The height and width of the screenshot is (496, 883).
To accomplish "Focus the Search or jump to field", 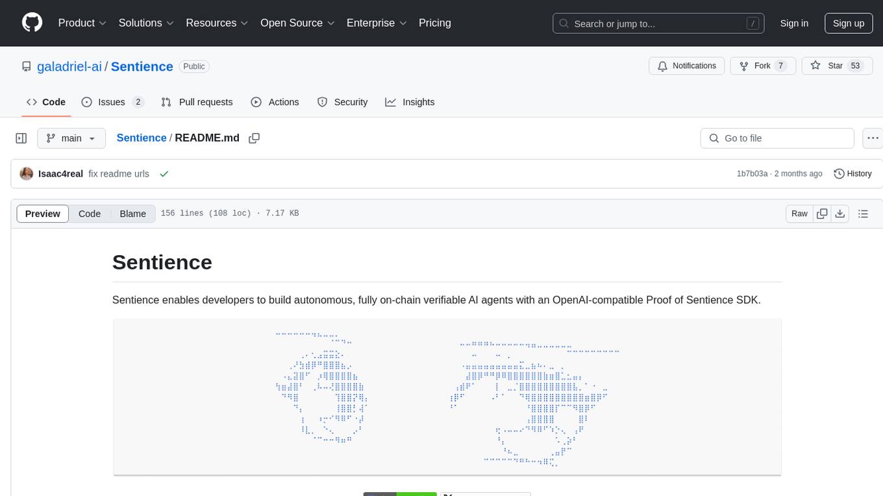I will 659,23.
